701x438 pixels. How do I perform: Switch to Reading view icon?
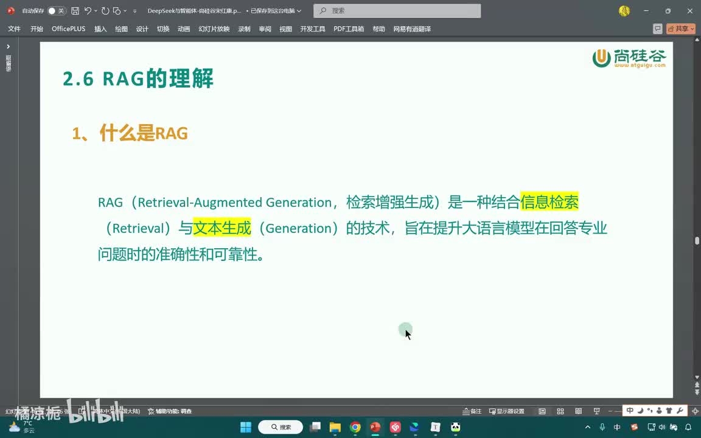point(578,411)
